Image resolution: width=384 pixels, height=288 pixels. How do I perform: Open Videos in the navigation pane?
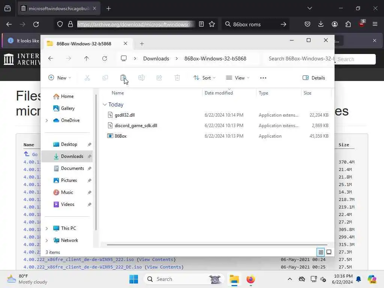coord(67,204)
